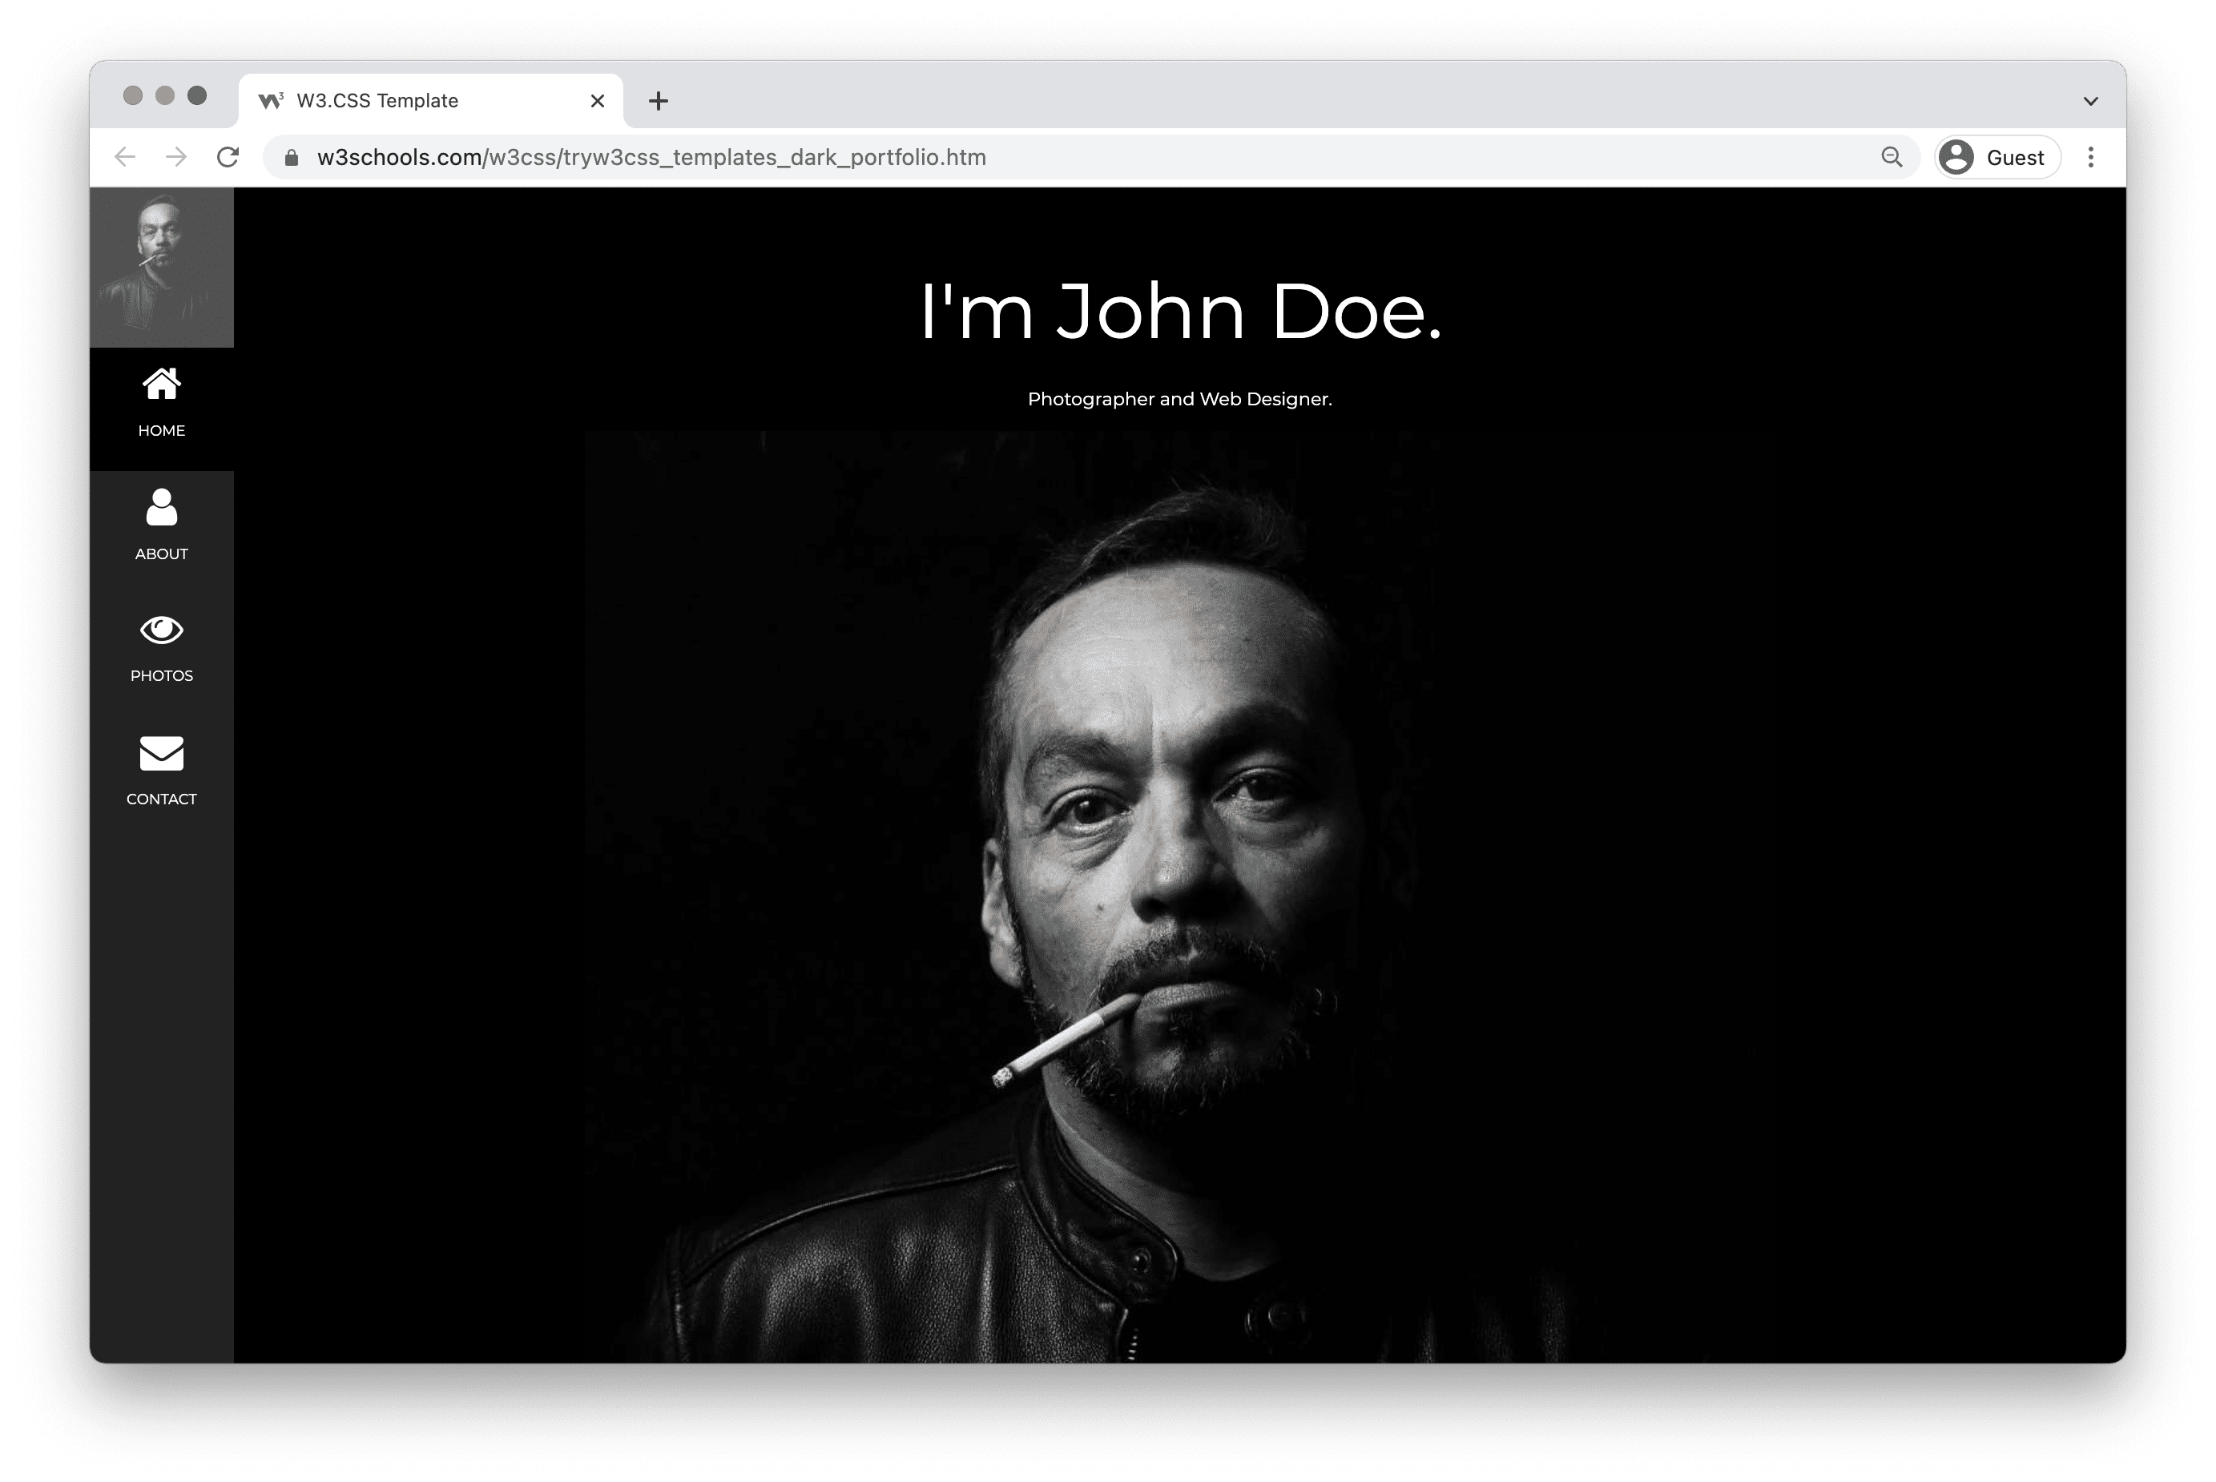2216x1482 pixels.
Task: Click the back navigation arrow button
Action: 126,157
